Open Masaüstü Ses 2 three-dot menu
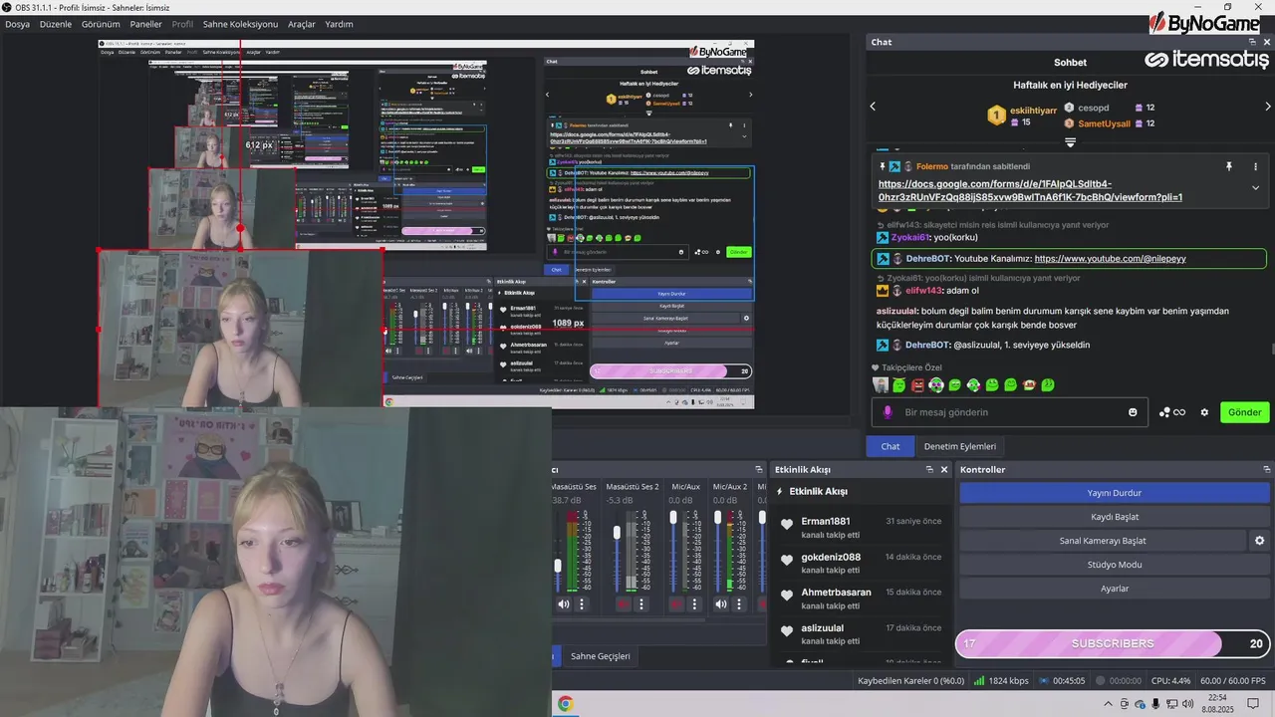Screen dimensions: 1275x717 (641, 603)
